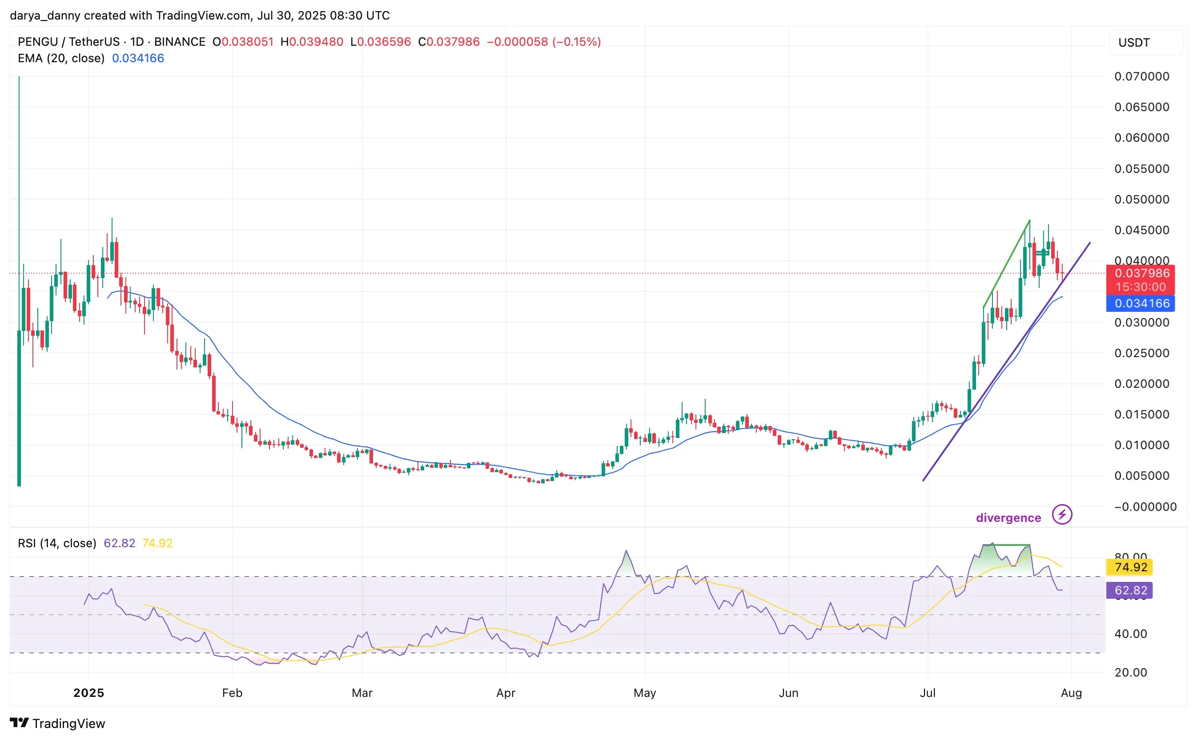1197x740 pixels.
Task: Click the Apr label on the time axis
Action: 506,692
